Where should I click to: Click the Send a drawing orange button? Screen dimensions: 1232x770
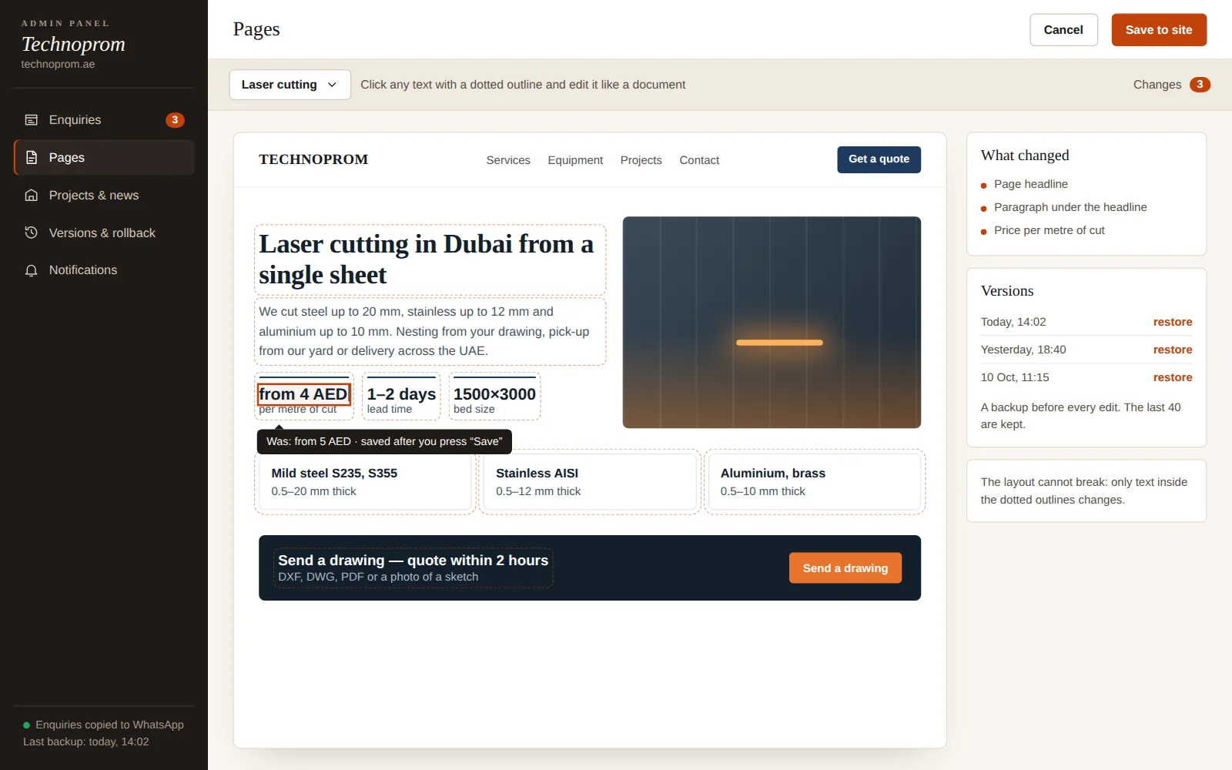[845, 568]
